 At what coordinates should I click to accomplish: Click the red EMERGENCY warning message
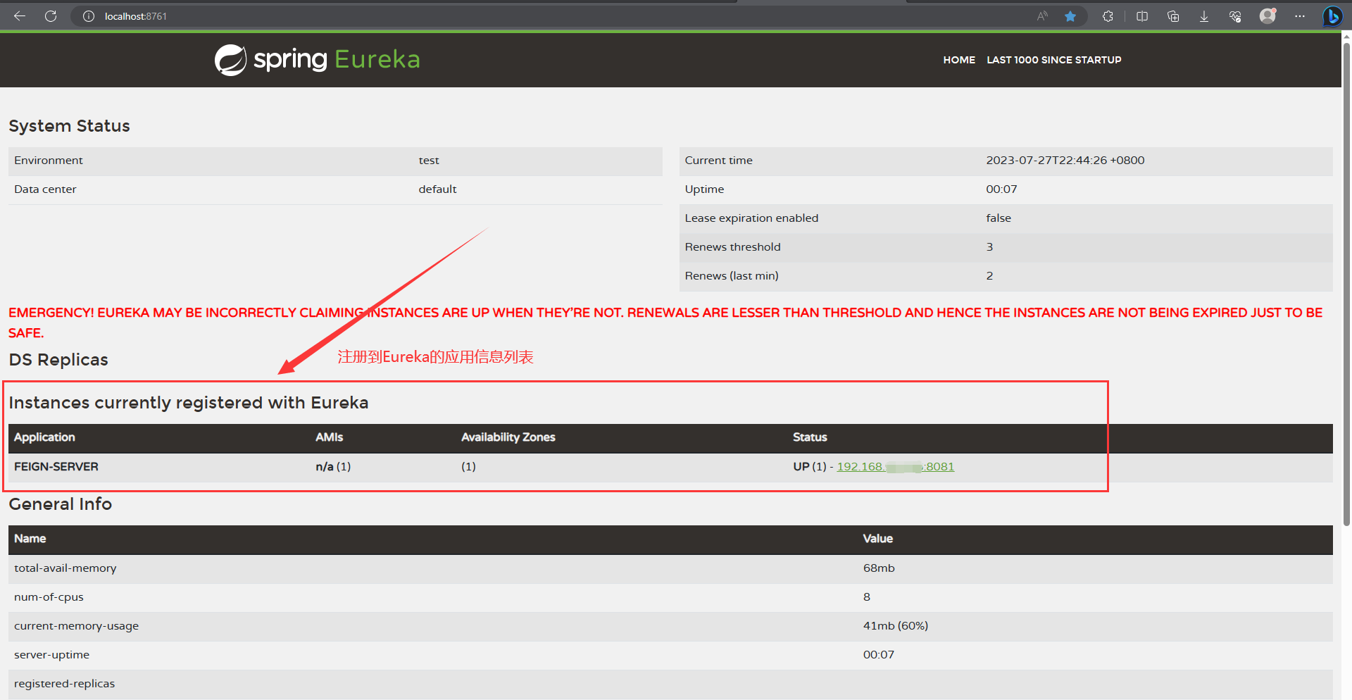[665, 323]
